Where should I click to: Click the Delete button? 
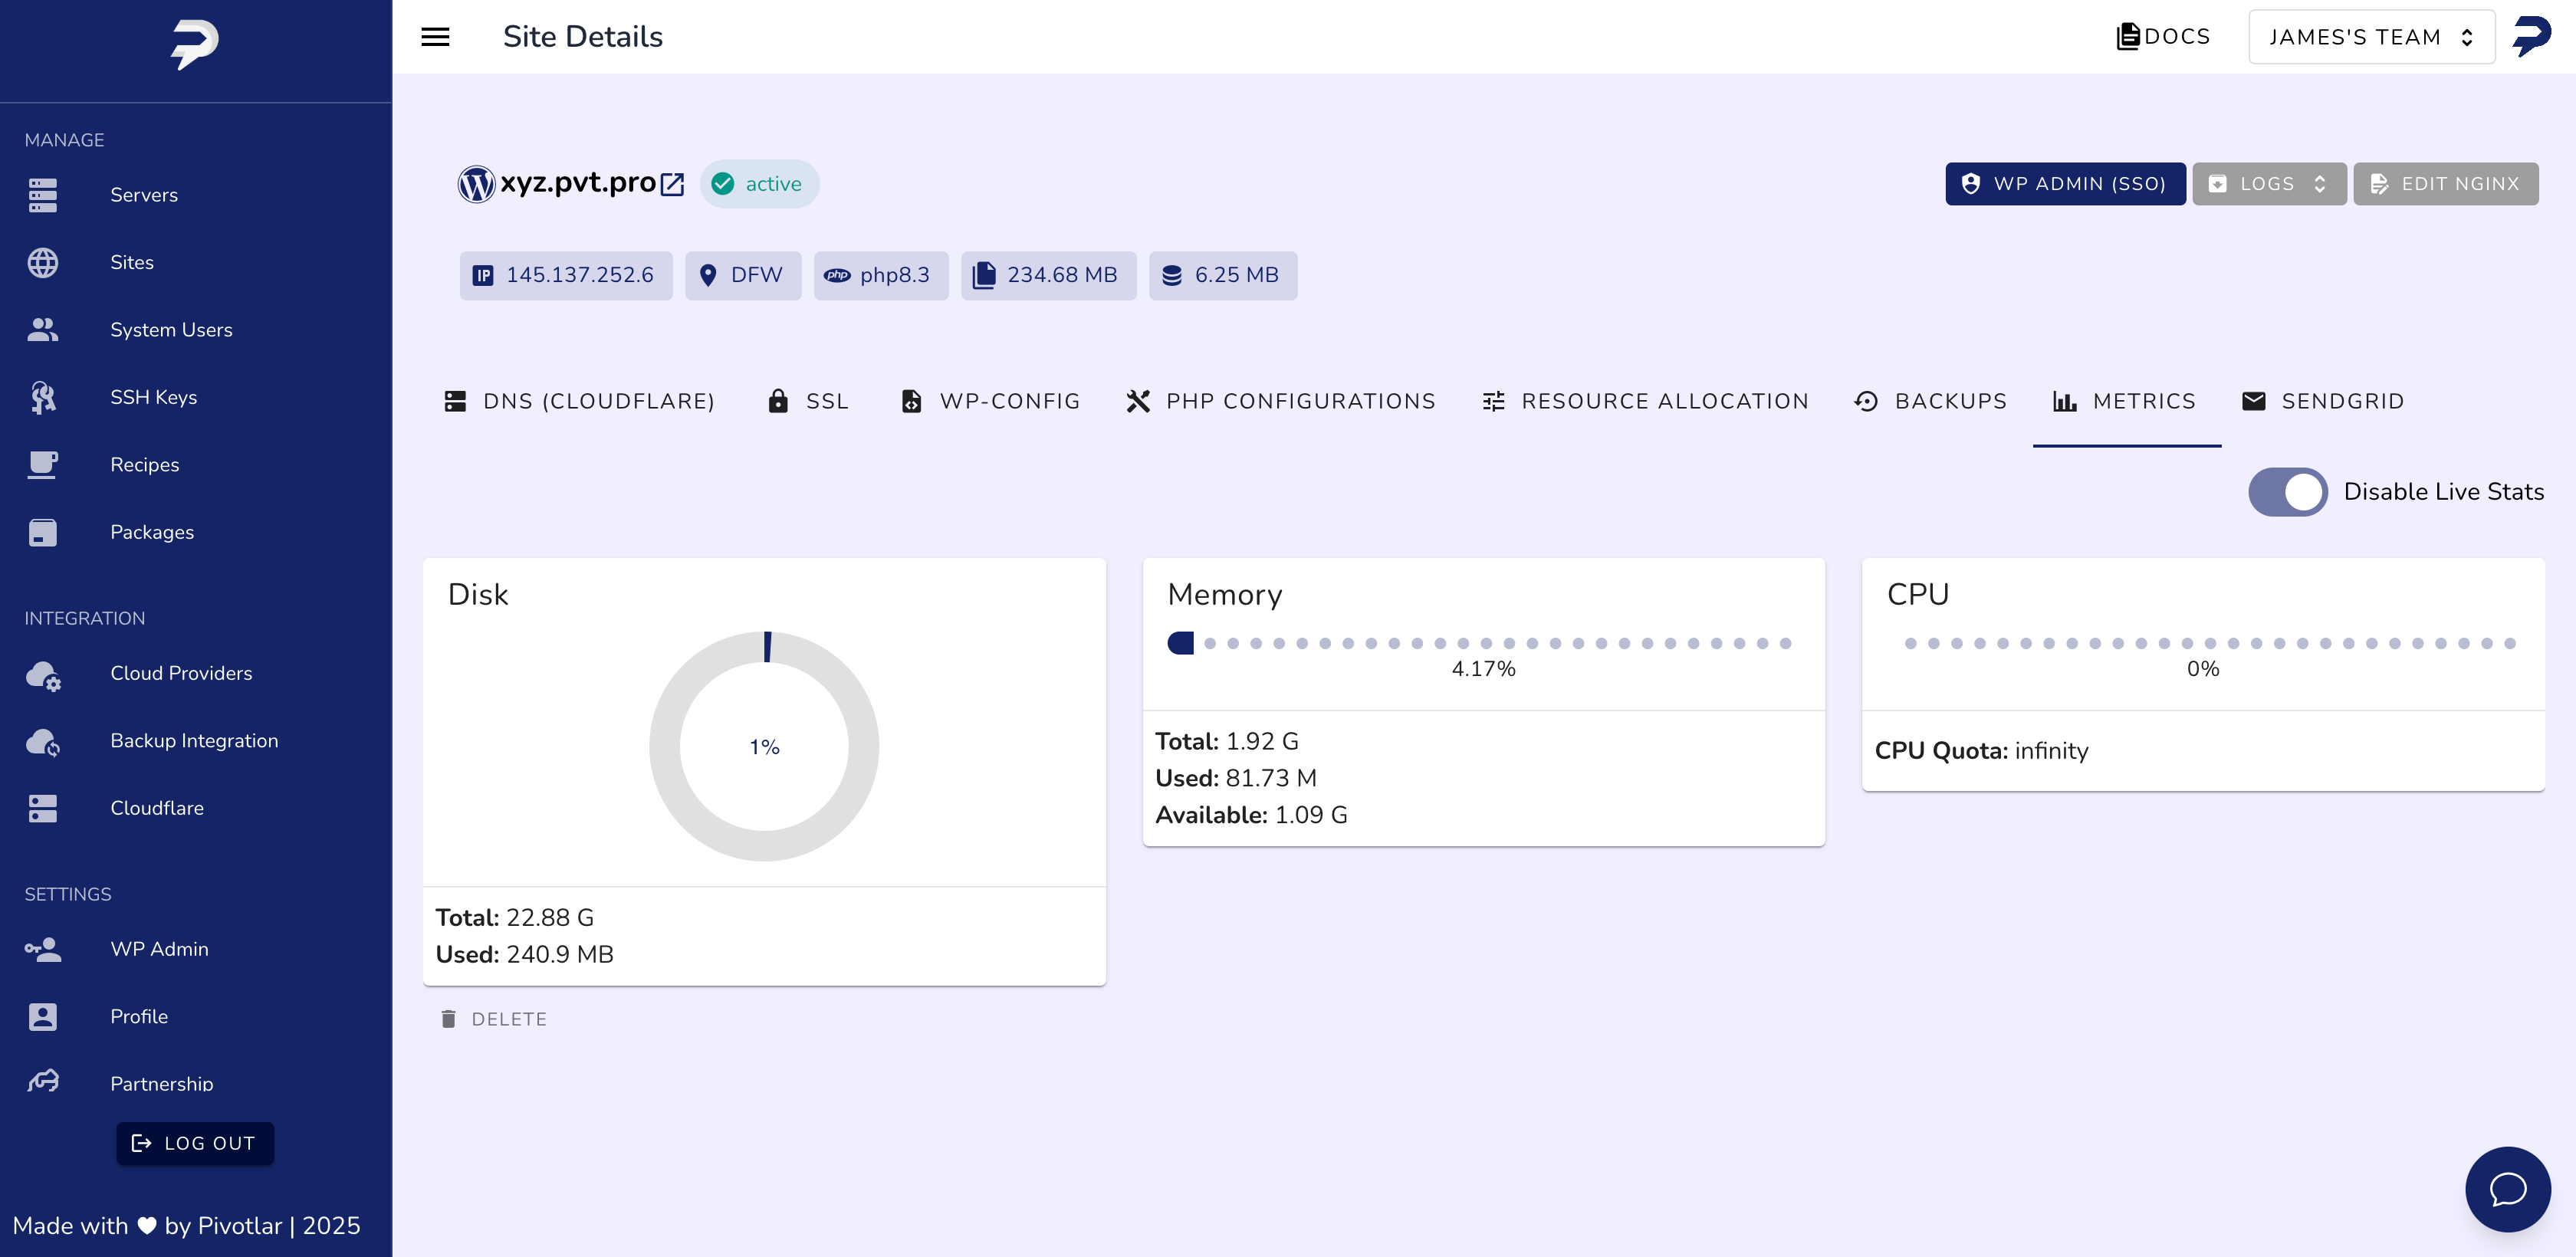click(x=494, y=1019)
